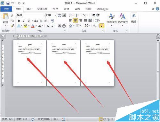Switch to the 插入 tab

(29, 9)
